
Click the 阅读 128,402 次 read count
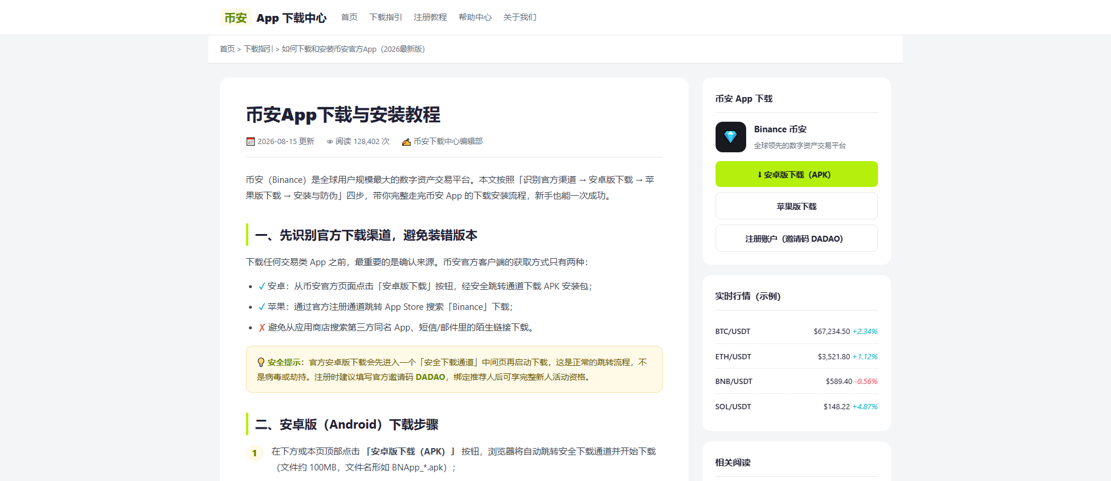pos(362,142)
